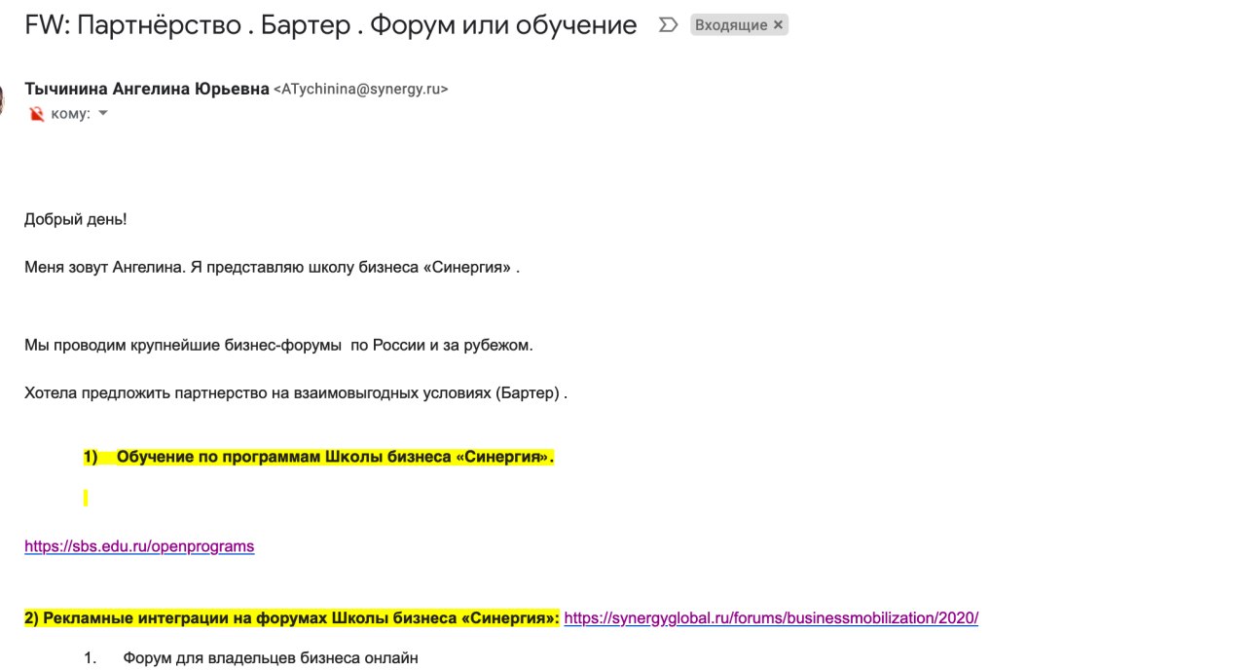
Task: Click the red crossed-out lock encryption icon
Action: pos(36,114)
